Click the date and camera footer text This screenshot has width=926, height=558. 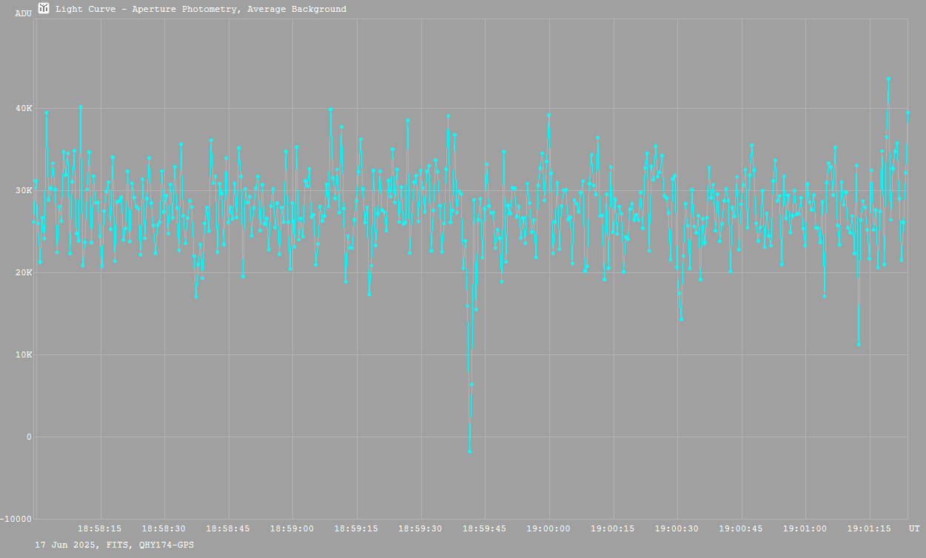tap(115, 545)
